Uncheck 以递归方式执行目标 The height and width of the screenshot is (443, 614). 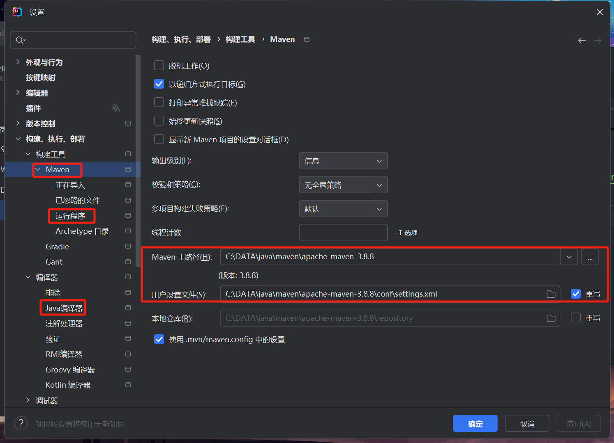159,84
